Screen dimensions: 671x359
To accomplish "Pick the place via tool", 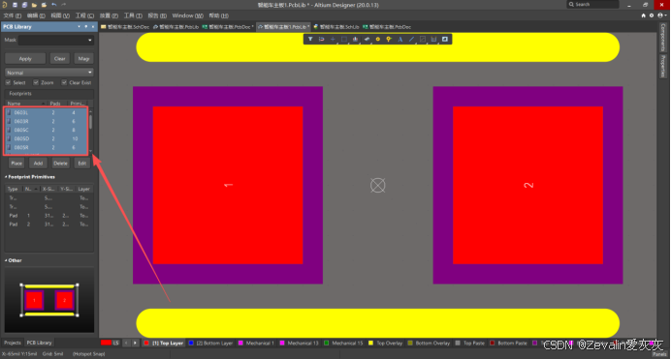I will pos(389,40).
